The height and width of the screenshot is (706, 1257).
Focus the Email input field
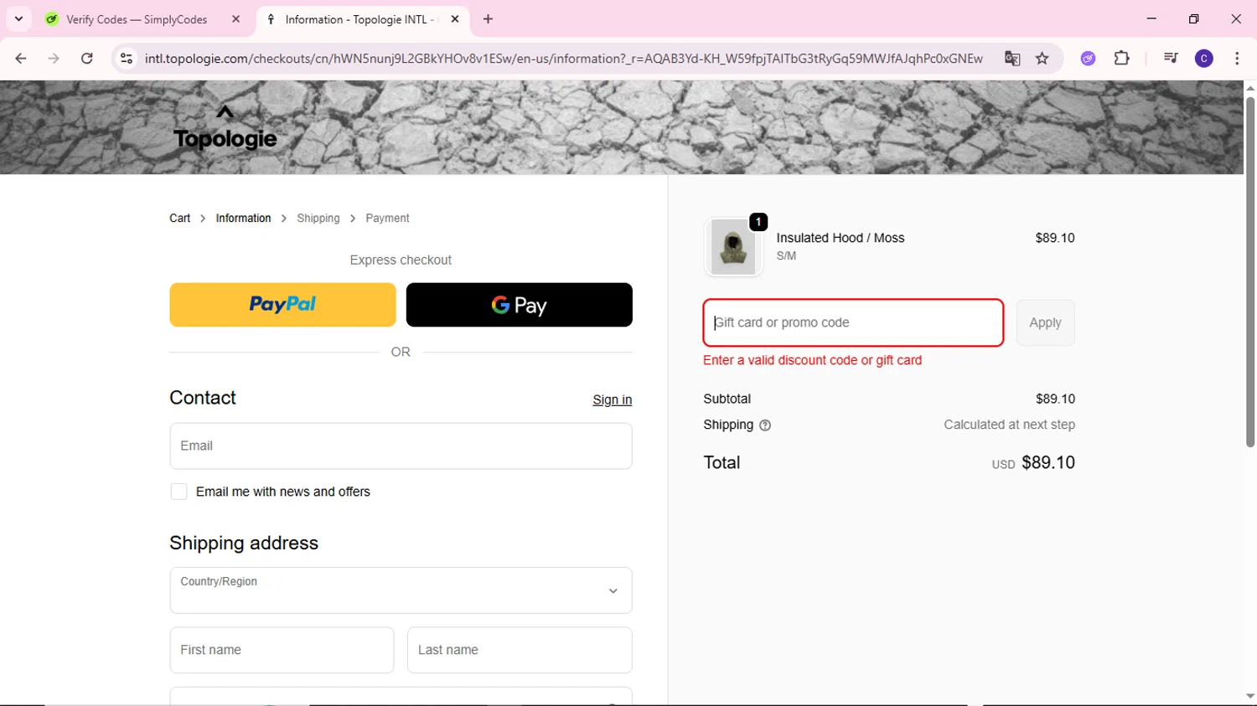[x=401, y=446]
